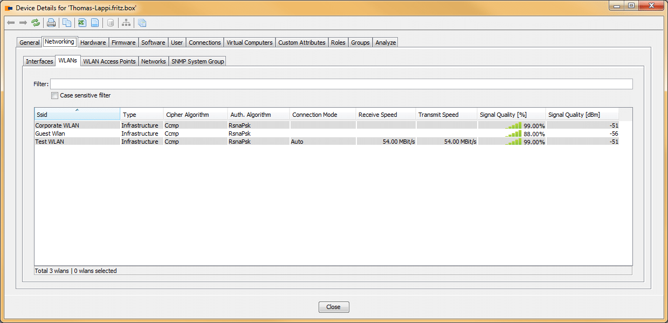Image resolution: width=668 pixels, height=323 pixels.
Task: Click the print icon in toolbar
Action: (51, 23)
